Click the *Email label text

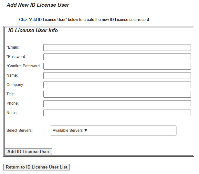(x=13, y=47)
